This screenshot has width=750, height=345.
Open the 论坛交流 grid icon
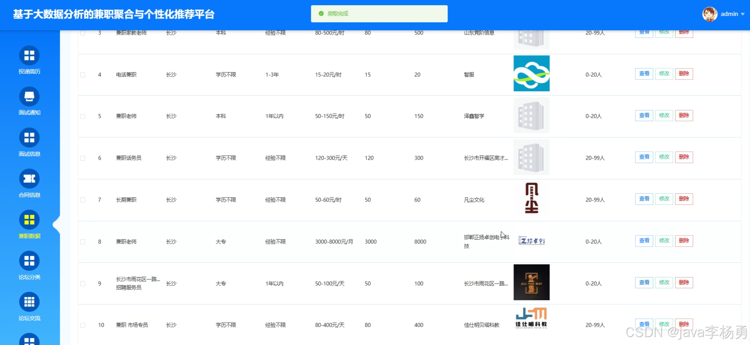(x=29, y=302)
